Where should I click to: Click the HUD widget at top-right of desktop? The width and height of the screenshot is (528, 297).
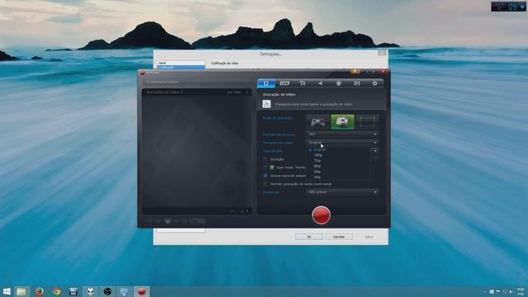pyautogui.click(x=508, y=7)
